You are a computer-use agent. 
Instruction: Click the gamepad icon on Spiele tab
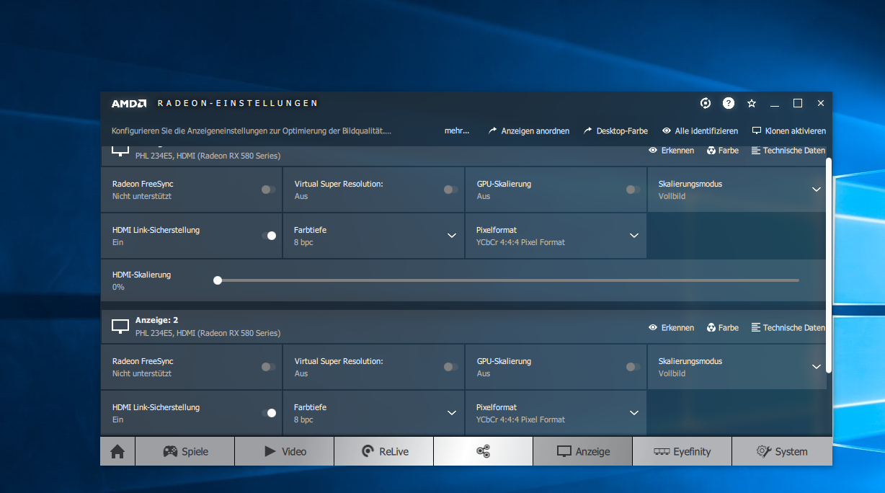click(169, 451)
